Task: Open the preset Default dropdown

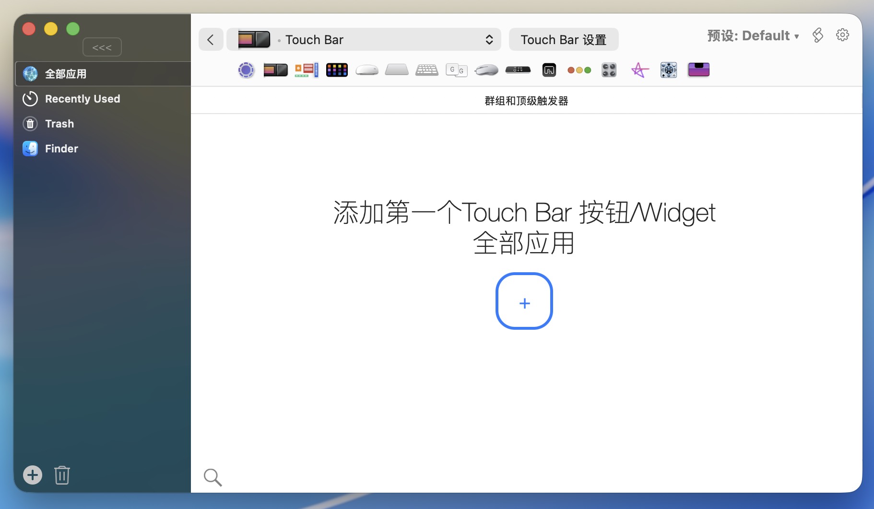Action: (753, 36)
